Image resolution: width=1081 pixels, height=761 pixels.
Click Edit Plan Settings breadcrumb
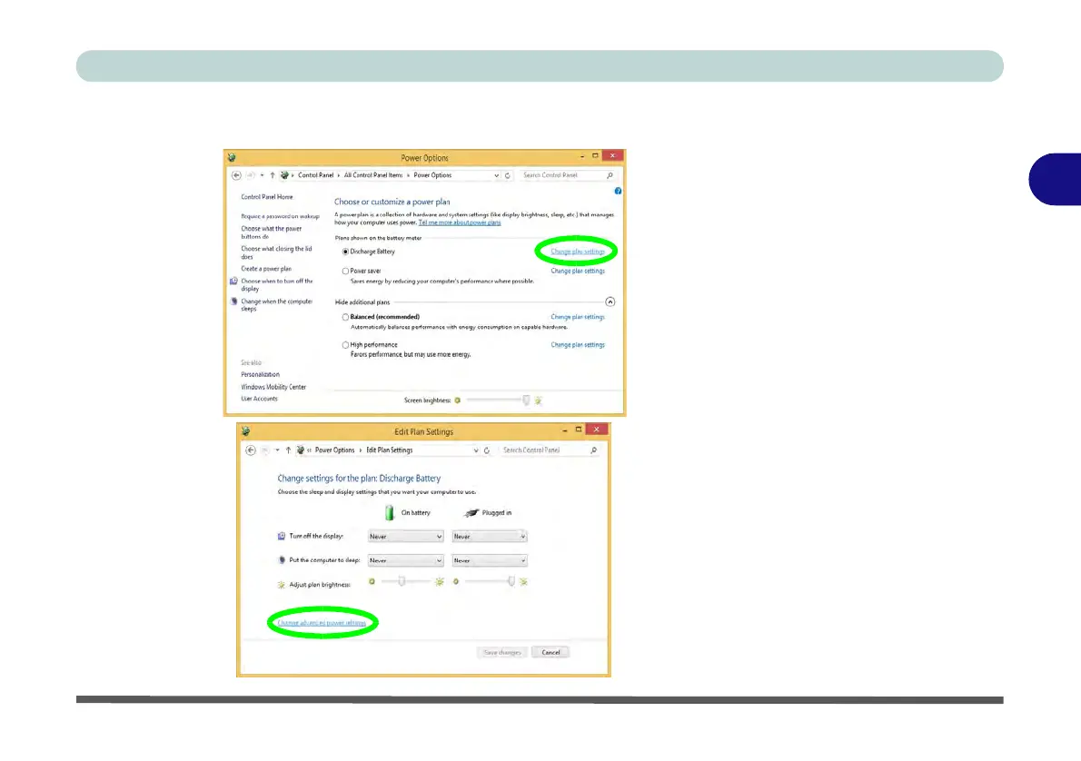point(389,450)
